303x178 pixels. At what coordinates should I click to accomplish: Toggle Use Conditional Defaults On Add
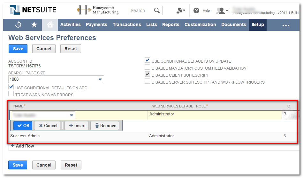[11, 87]
